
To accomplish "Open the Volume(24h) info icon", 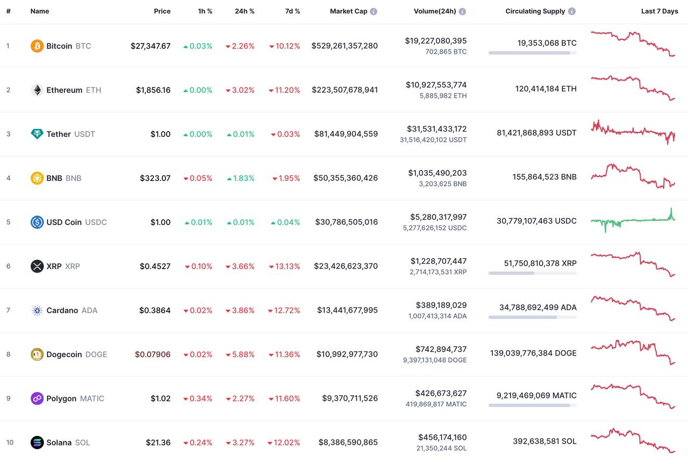I will pos(462,11).
